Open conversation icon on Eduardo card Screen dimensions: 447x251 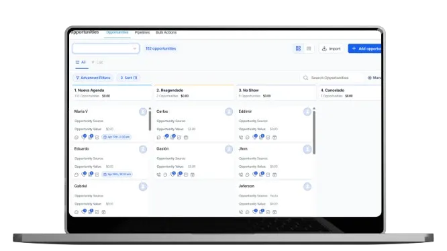coord(77,174)
